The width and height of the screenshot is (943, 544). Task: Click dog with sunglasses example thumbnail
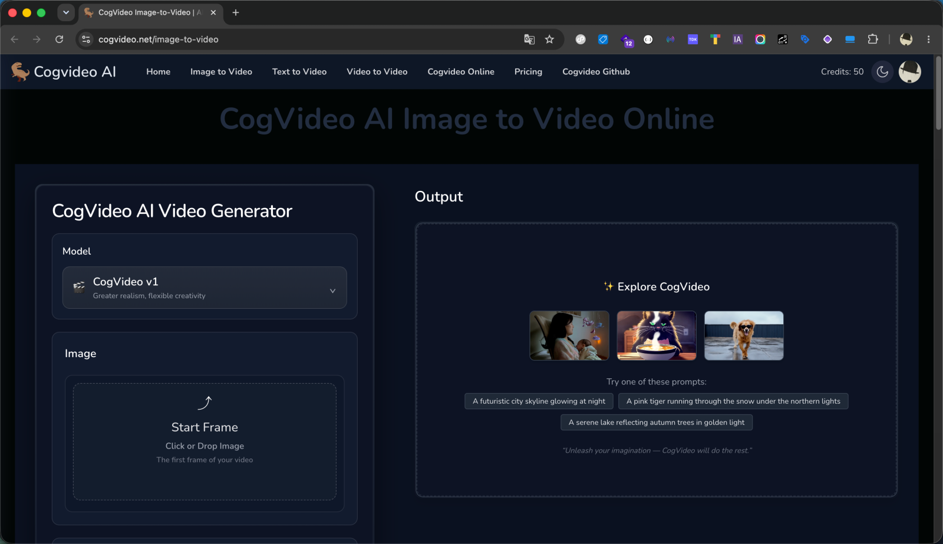(744, 335)
